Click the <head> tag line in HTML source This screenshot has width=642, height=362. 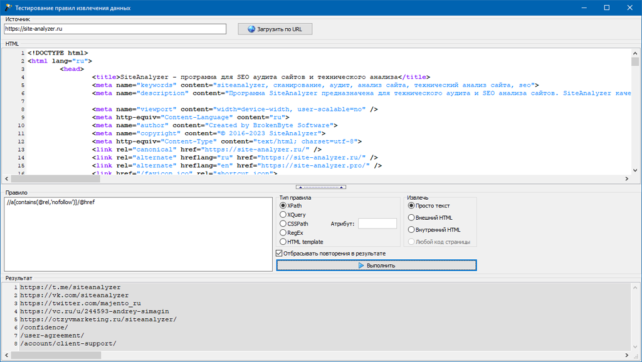coord(72,69)
